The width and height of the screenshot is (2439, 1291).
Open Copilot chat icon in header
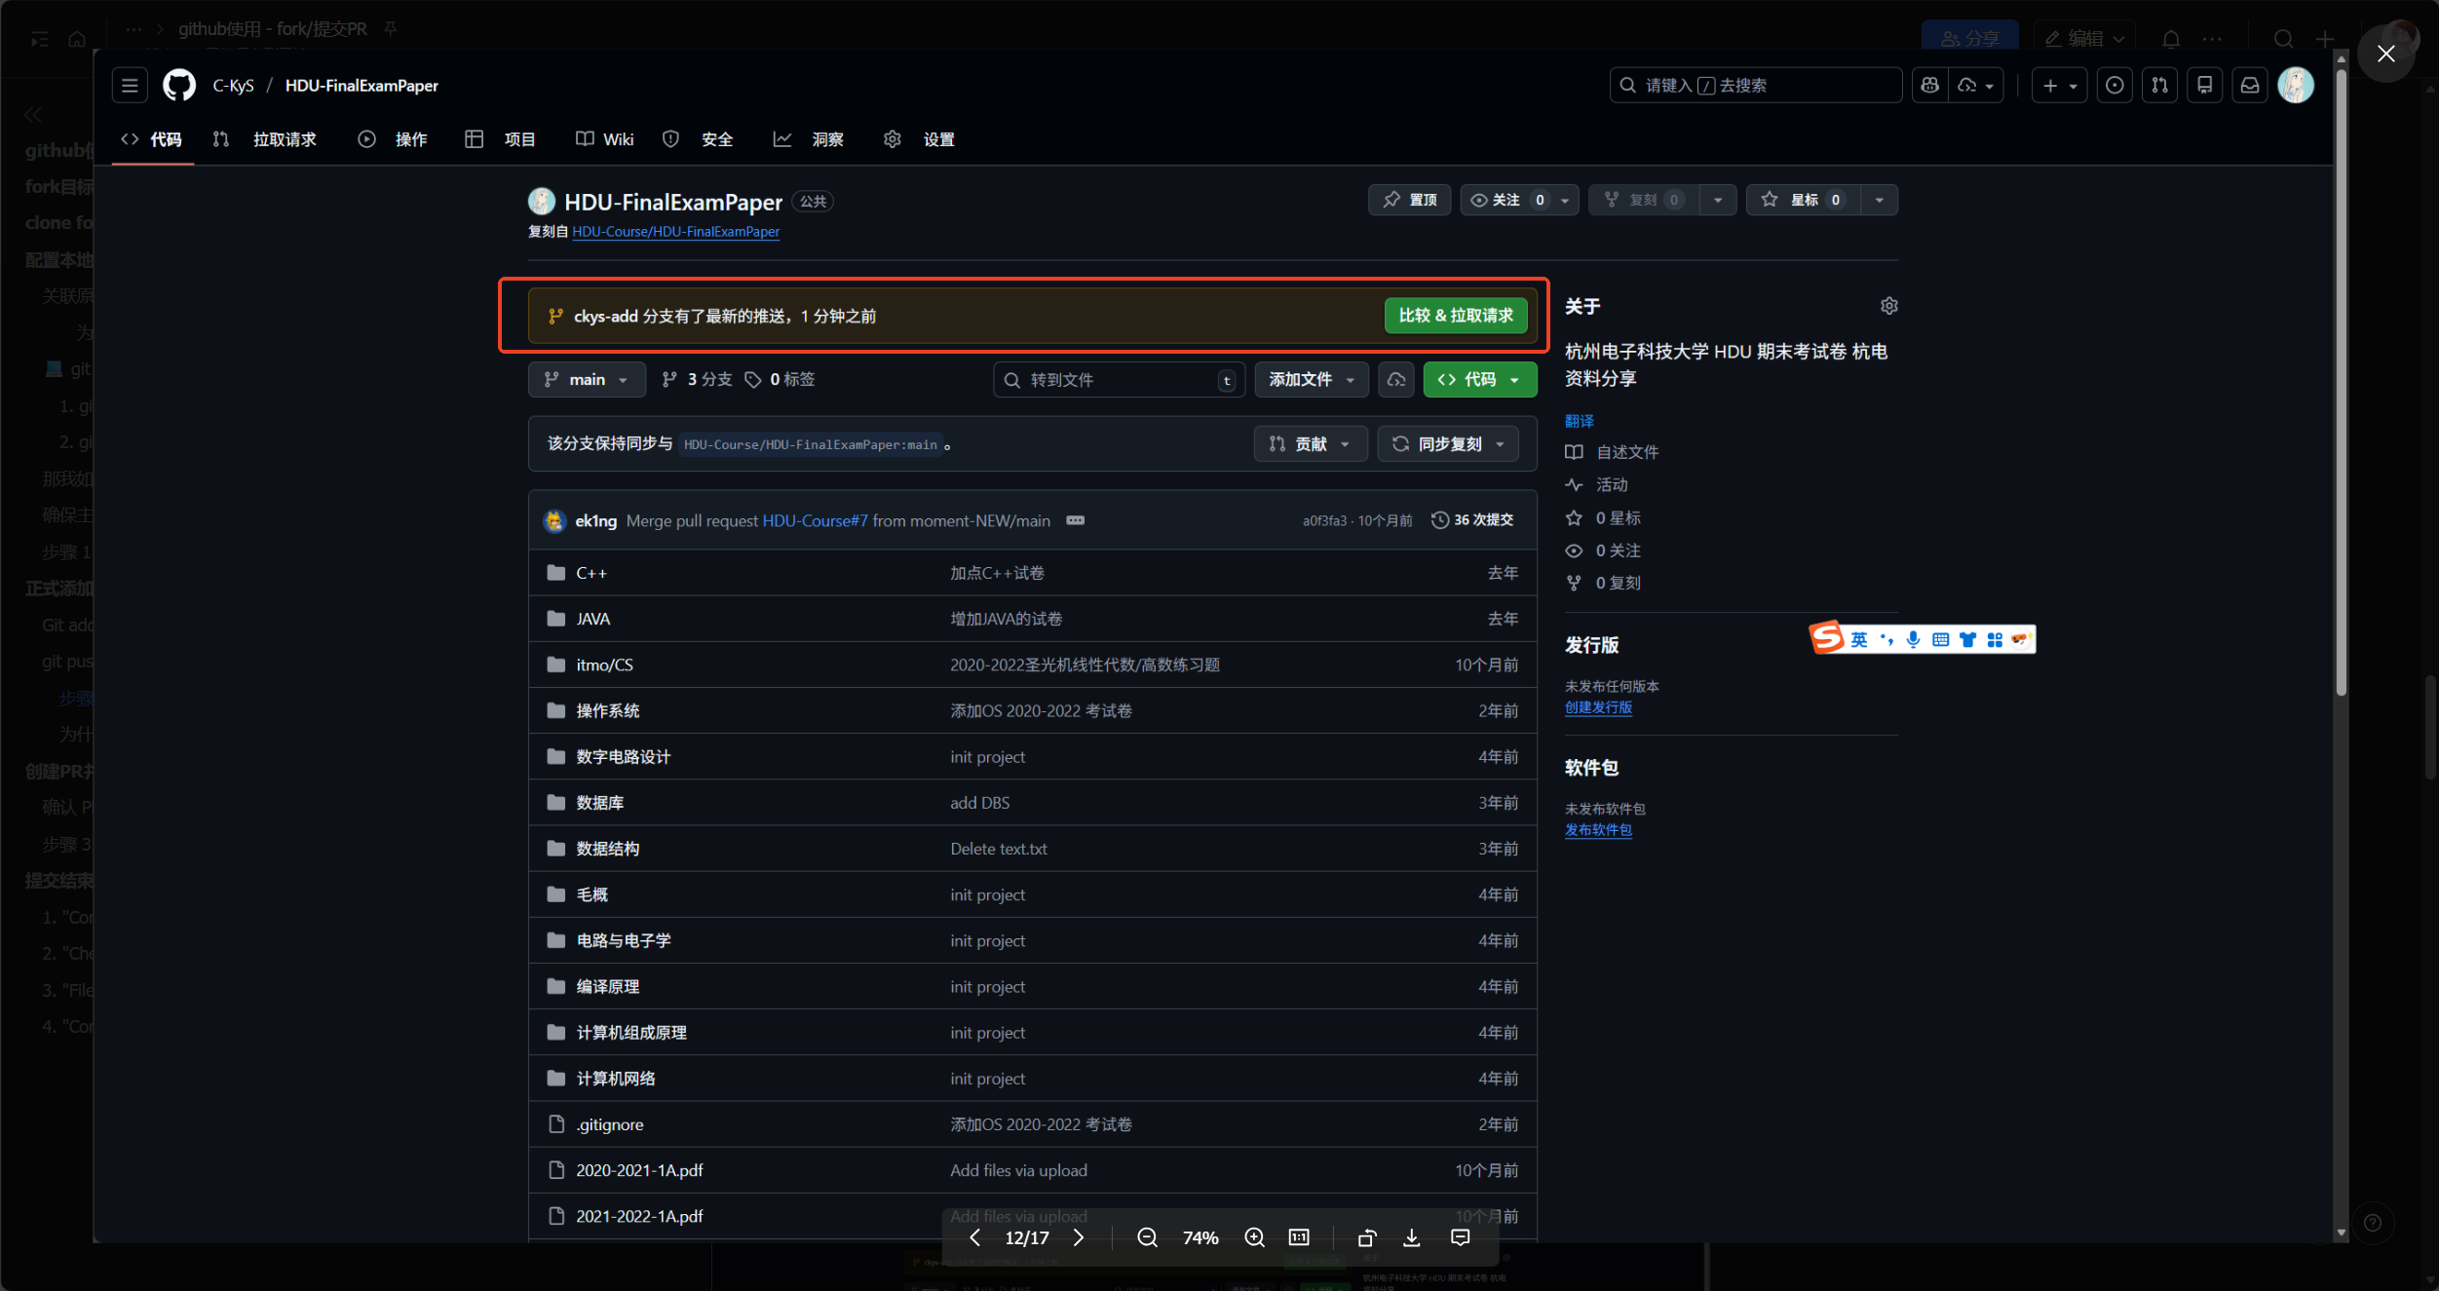(x=1930, y=85)
